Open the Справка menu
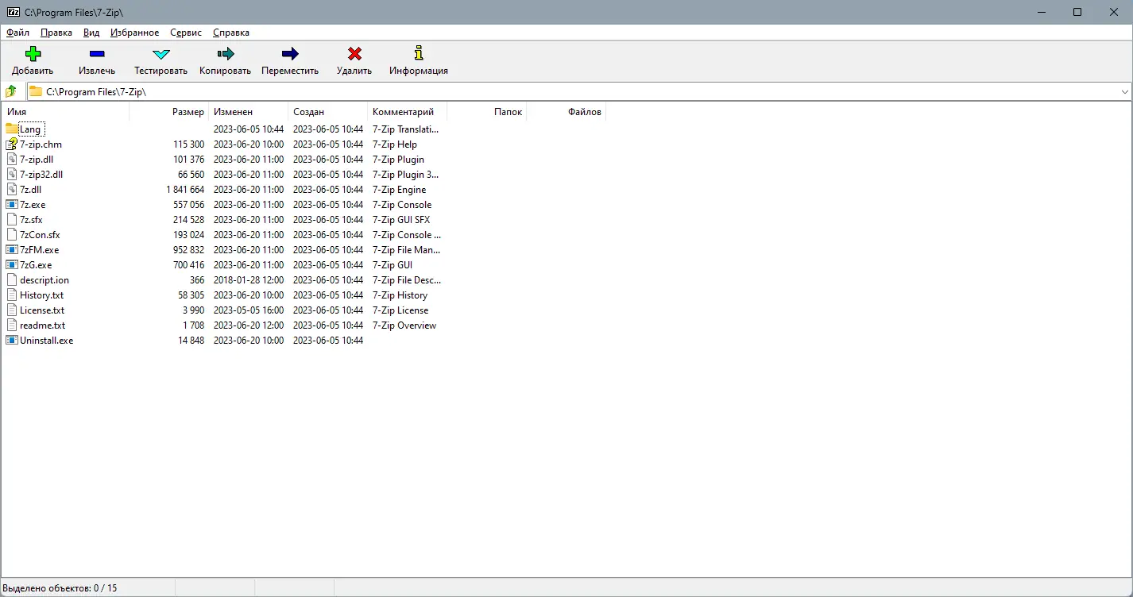 pos(231,33)
